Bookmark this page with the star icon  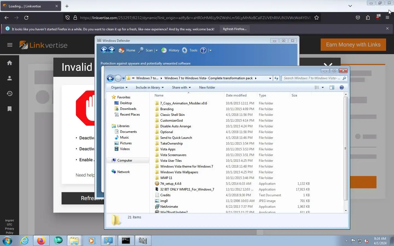click(317, 18)
